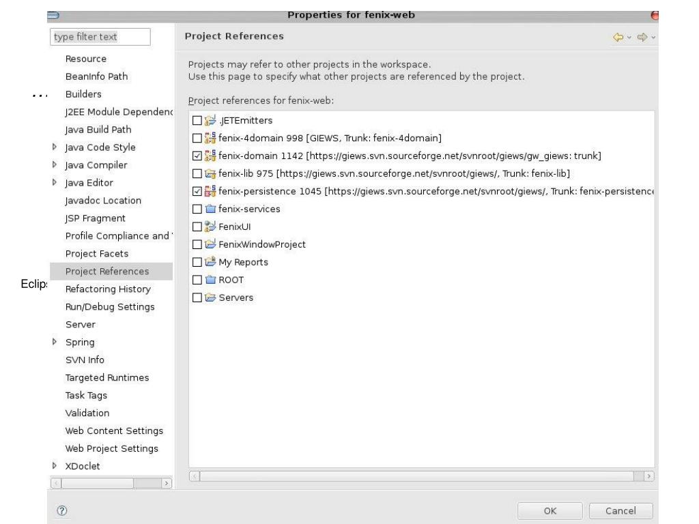Select the Builders page
This screenshot has width=699, height=524.
pyautogui.click(x=83, y=94)
